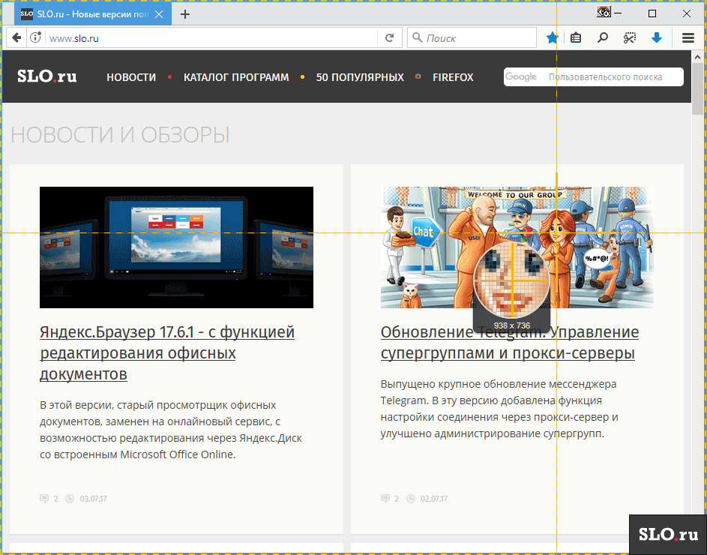This screenshot has height=555, width=707.
Task: Focus the address bar showing www.slo.ru
Action: pyautogui.click(x=212, y=38)
